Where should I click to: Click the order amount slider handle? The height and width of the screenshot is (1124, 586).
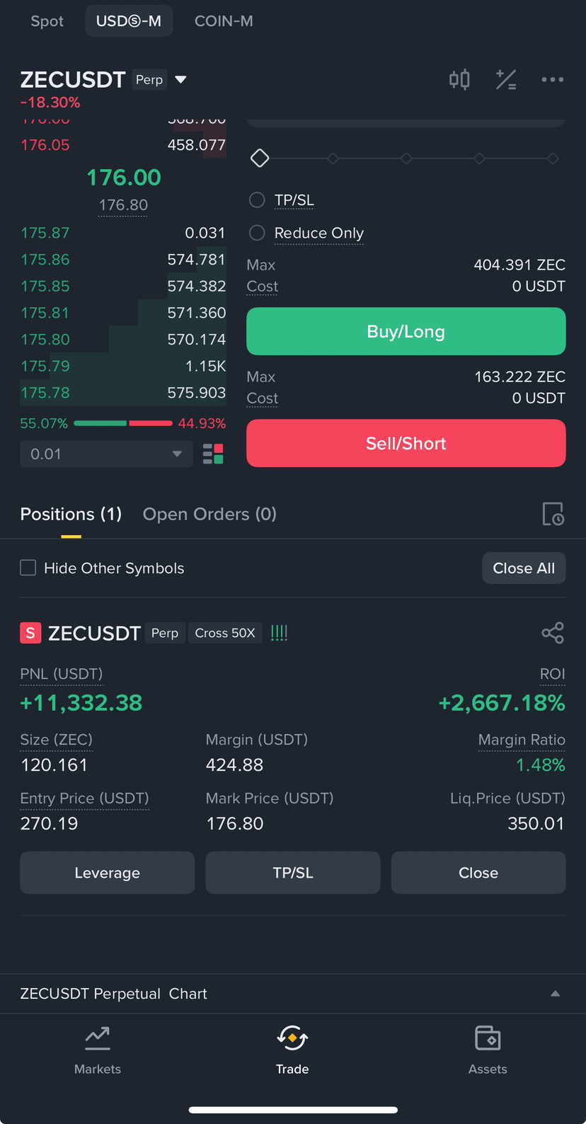[x=260, y=159]
